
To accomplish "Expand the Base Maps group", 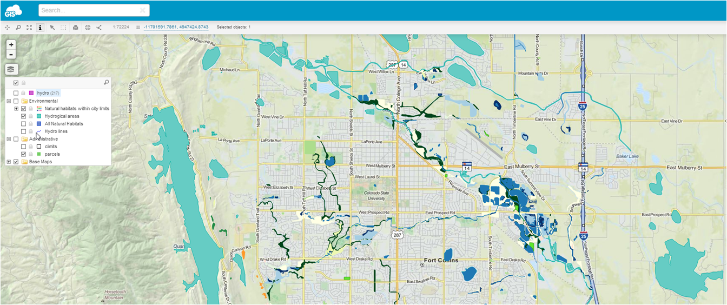I will (9, 162).
